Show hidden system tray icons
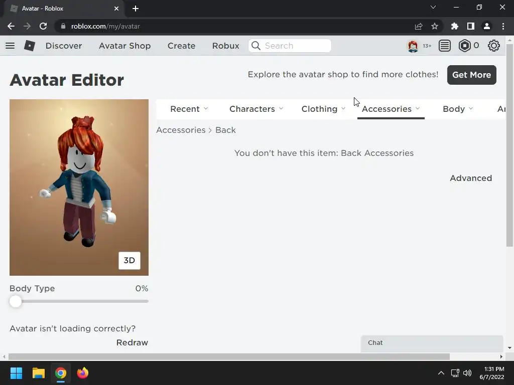This screenshot has width=514, height=385. click(x=441, y=373)
